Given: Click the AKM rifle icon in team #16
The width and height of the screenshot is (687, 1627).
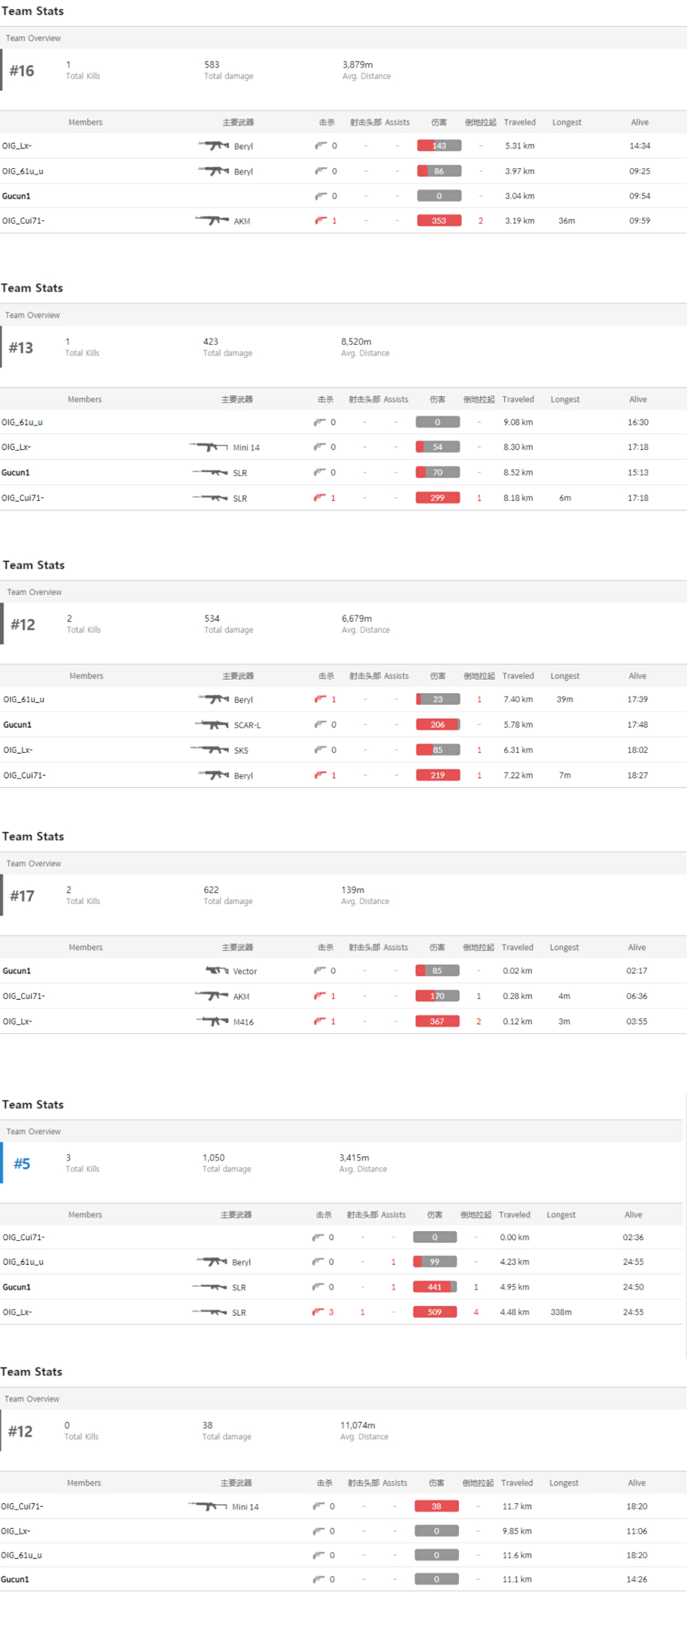Looking at the screenshot, I should click(212, 220).
